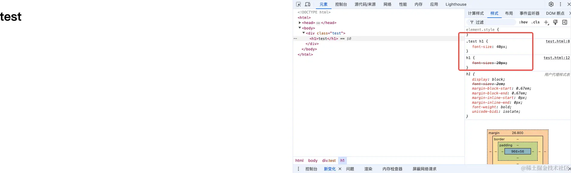Open source link test.html:12

(557, 58)
